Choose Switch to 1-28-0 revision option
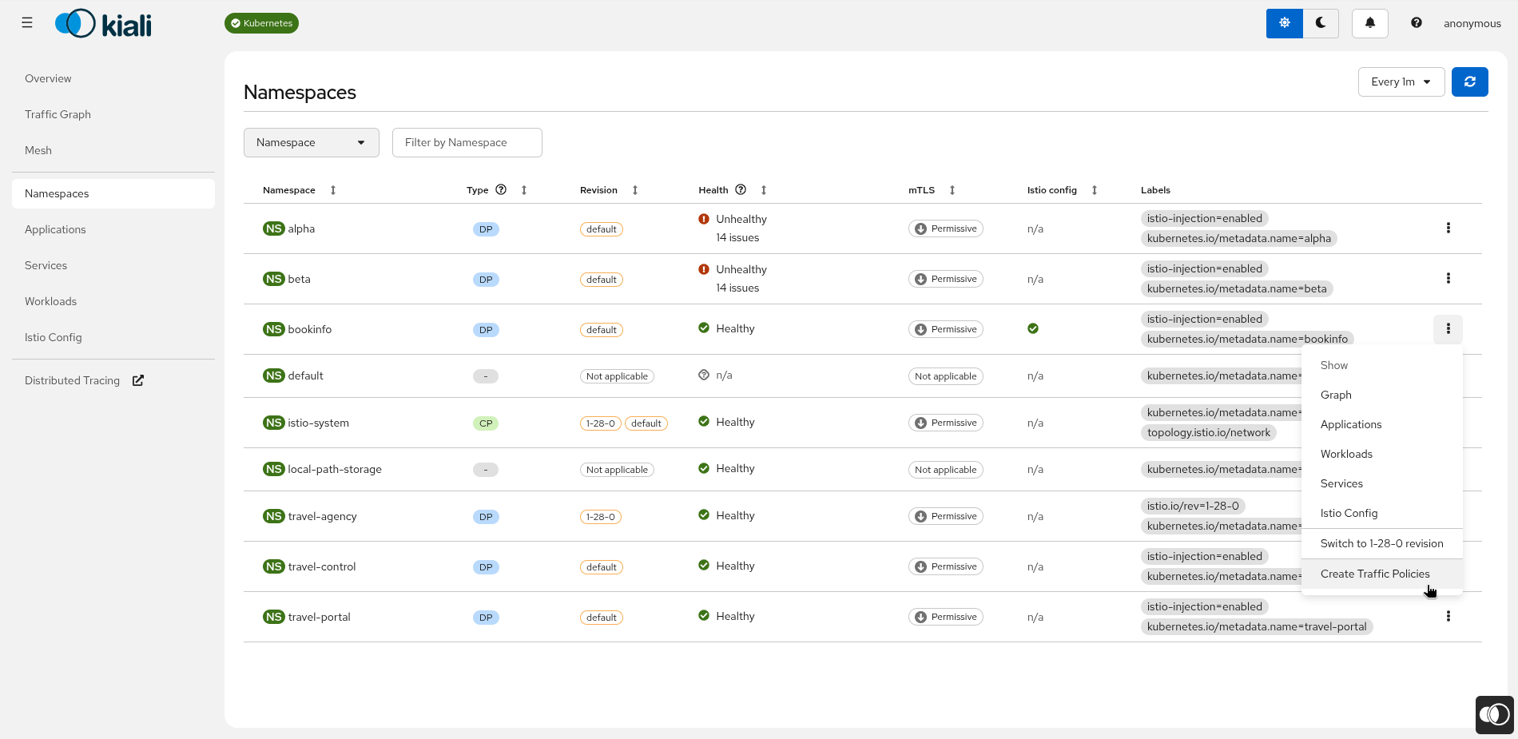The height and width of the screenshot is (739, 1518). click(1381, 543)
